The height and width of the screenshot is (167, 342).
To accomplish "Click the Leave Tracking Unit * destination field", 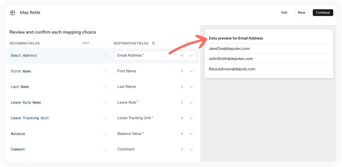I will pos(135,118).
